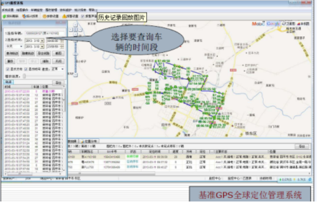Click the green check-mark toolbar icon

4,16
